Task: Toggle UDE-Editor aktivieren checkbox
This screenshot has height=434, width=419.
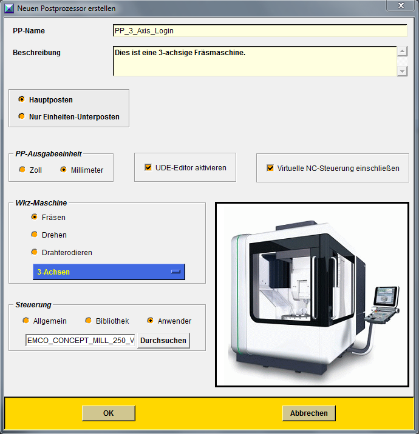Action: (148, 167)
